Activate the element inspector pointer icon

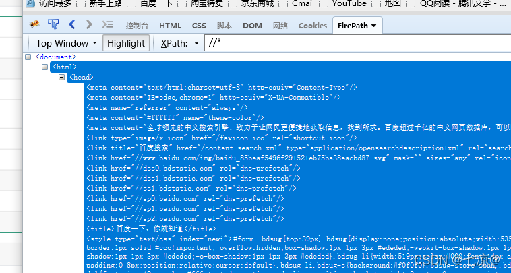click(53, 24)
